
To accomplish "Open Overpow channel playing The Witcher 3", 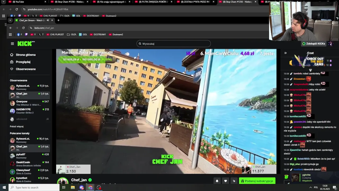I will click(x=29, y=103).
